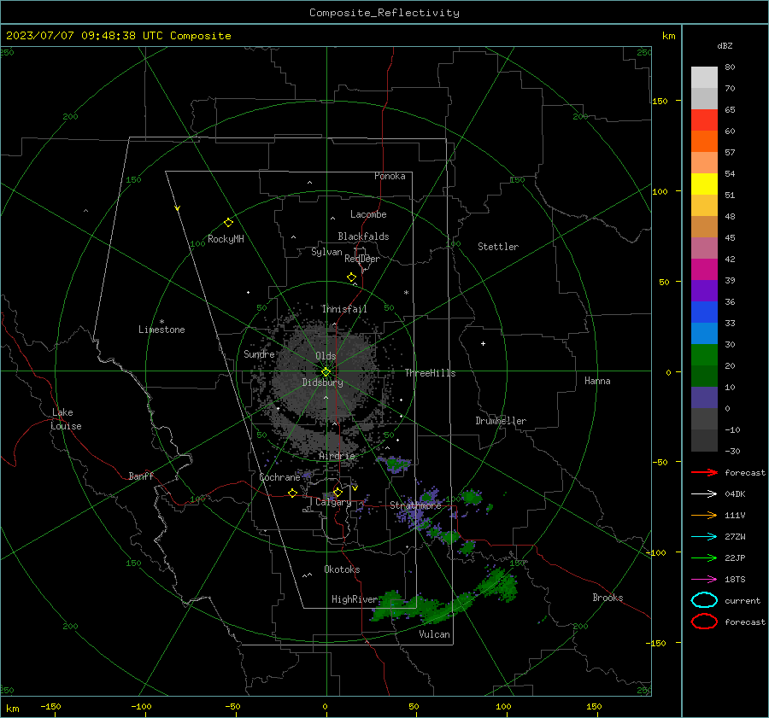Click the asterisk marker above Limestone
The image size is (769, 718).
pyautogui.click(x=161, y=322)
